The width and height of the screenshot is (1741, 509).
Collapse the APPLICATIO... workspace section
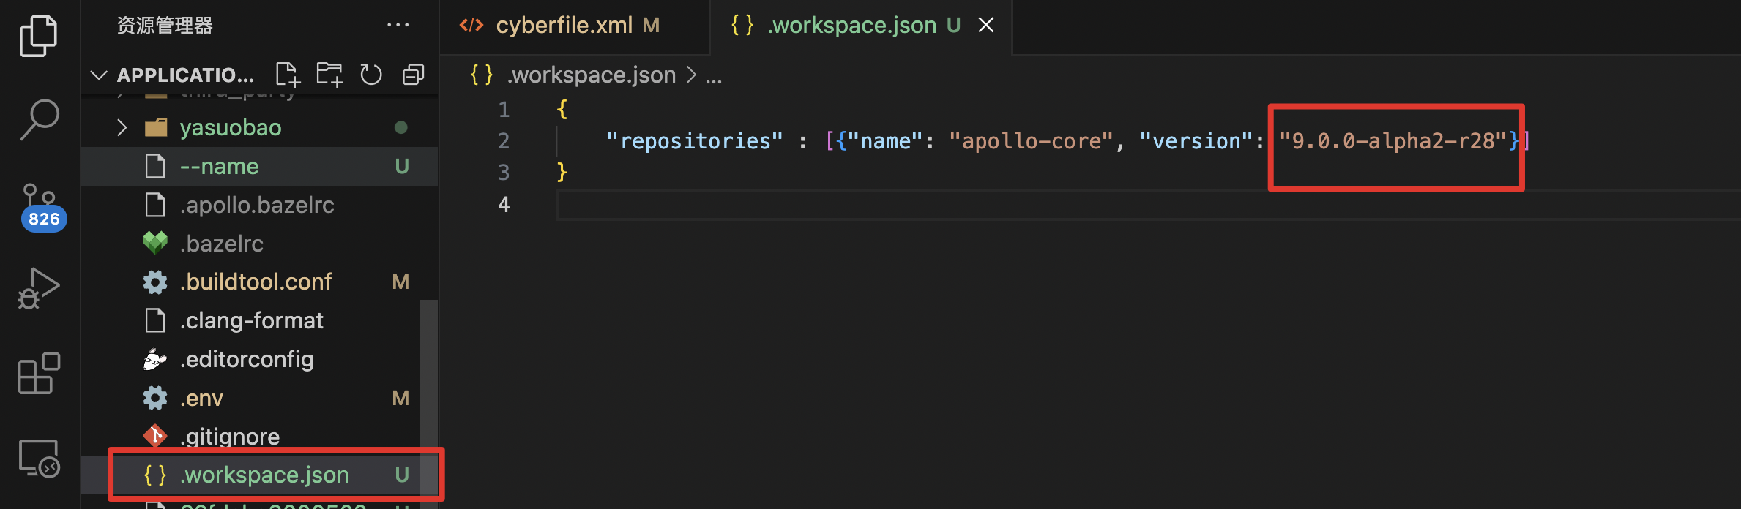(99, 75)
